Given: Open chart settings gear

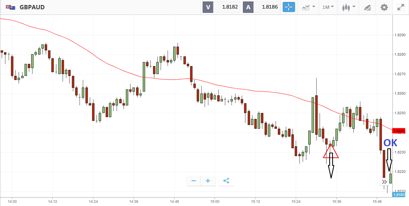Looking at the screenshot, I should pos(384,7).
